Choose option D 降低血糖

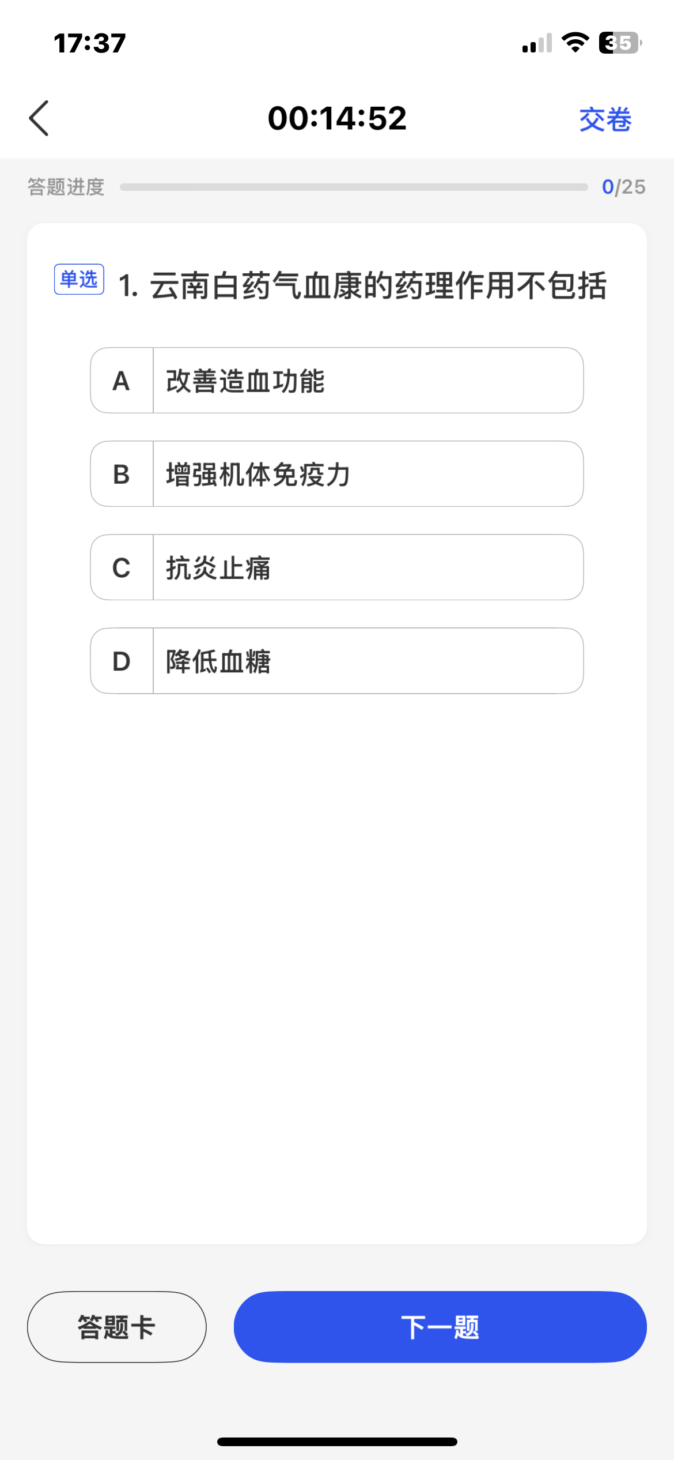(368, 661)
